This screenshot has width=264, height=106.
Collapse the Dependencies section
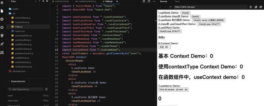click(9, 81)
